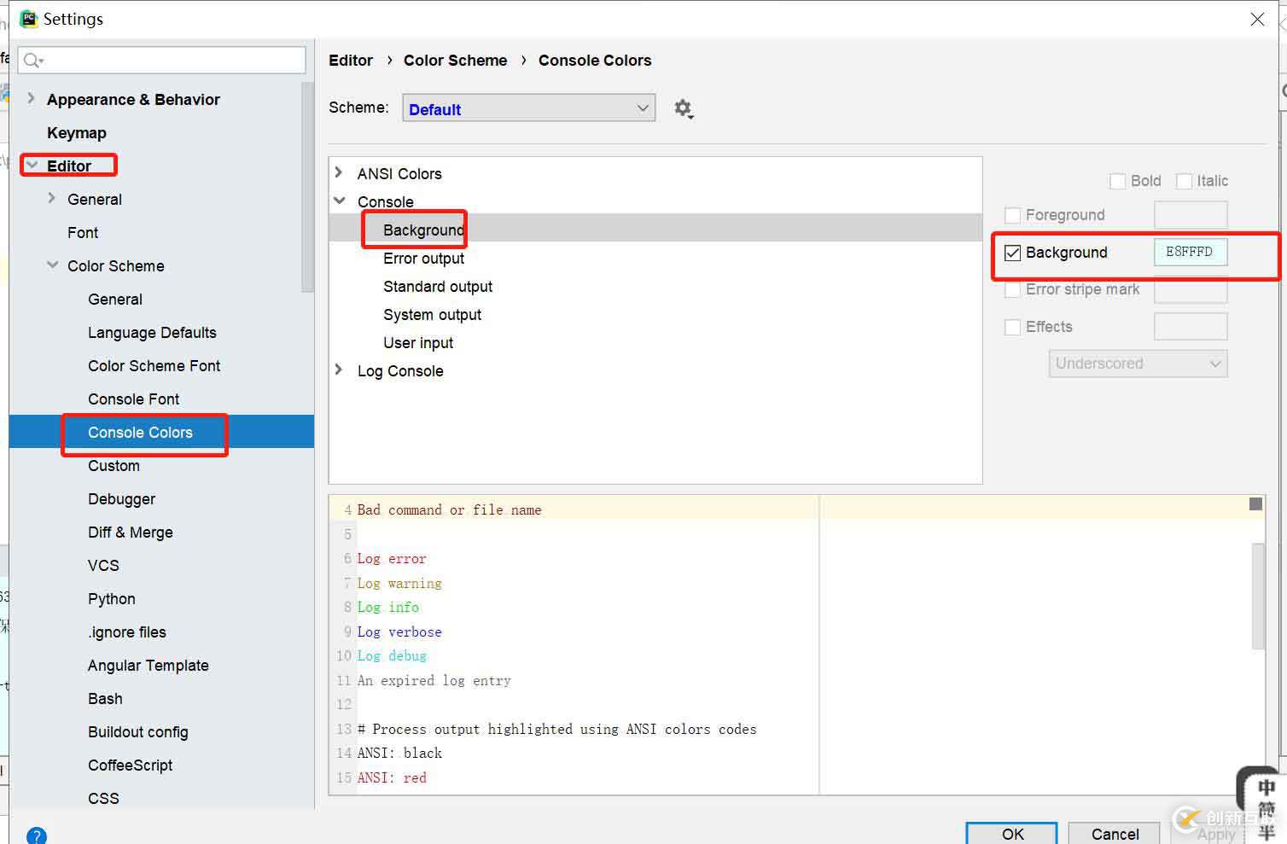
Task: Expand the ANSI Colors tree node
Action: click(x=339, y=173)
